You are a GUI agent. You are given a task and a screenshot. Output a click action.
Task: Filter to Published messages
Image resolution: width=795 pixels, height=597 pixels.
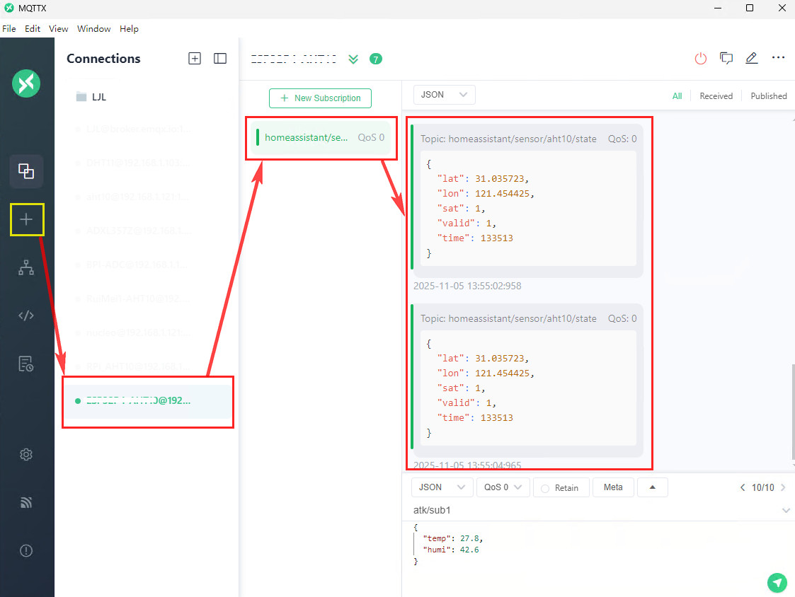click(x=769, y=95)
